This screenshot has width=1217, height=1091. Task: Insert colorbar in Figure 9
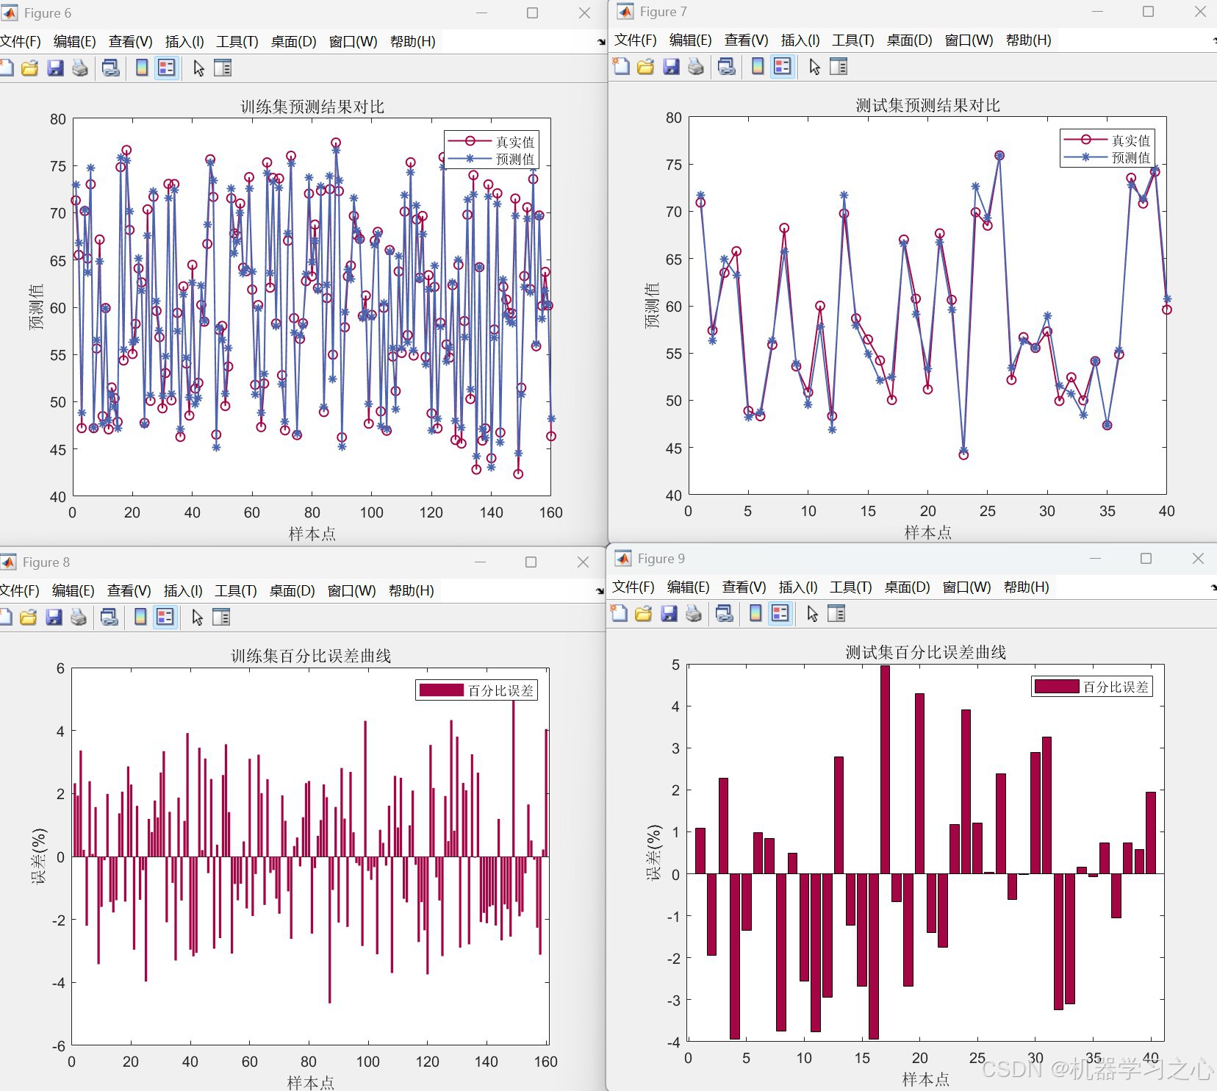(x=755, y=614)
